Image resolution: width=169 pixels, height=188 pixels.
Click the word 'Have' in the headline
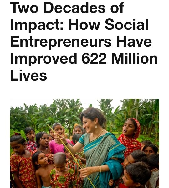pos(134,41)
